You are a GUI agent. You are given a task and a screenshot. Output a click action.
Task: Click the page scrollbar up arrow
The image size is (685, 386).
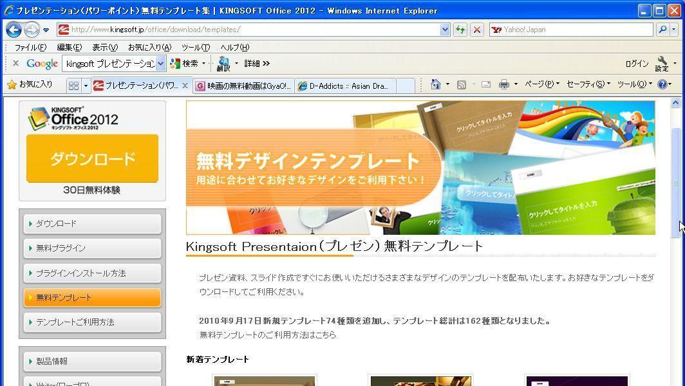click(x=675, y=103)
